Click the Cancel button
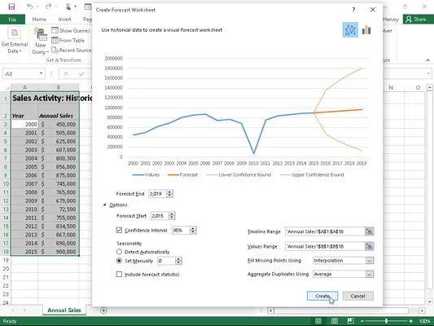Image resolution: width=434 pixels, height=326 pixels. 358,296
